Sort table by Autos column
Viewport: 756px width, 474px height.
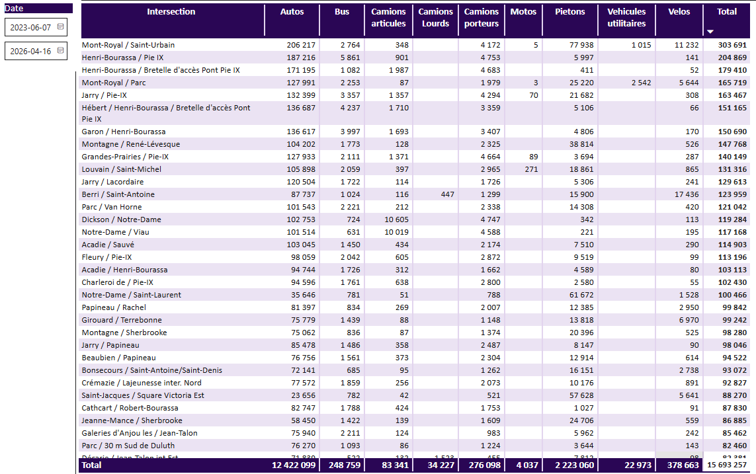click(292, 11)
